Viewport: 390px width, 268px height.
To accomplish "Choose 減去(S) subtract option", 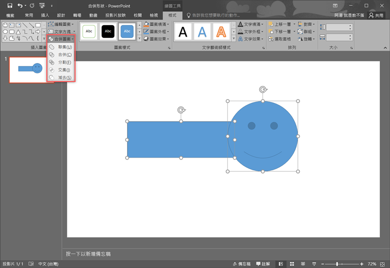I will click(x=61, y=78).
